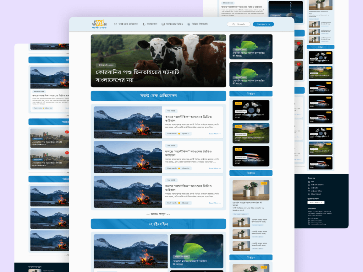Click the video play icon in the dark footer

(309, 191)
